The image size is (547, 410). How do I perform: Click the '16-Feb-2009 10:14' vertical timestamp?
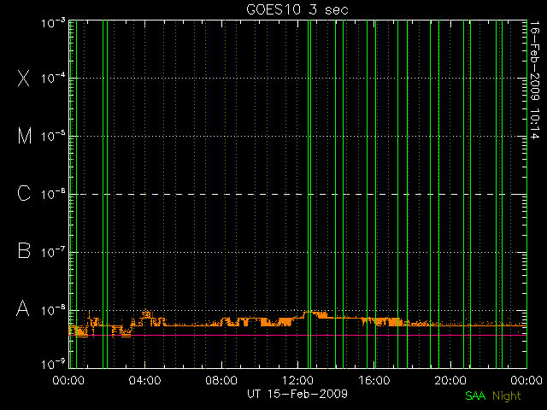click(534, 80)
